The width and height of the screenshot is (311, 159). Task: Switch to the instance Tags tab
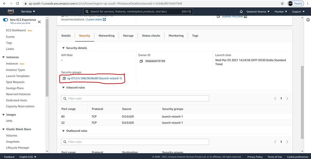pos(195,36)
